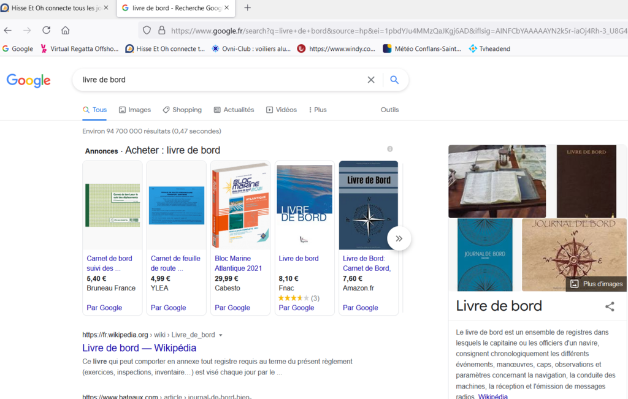628x399 pixels.
Task: Open the Wikipedia result dropdown arrow
Action: pyautogui.click(x=221, y=335)
